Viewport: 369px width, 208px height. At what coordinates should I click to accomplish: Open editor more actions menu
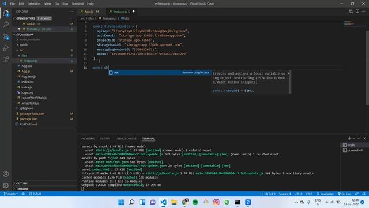364,12
